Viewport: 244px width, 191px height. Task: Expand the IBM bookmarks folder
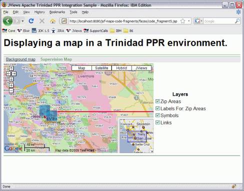click(115, 31)
